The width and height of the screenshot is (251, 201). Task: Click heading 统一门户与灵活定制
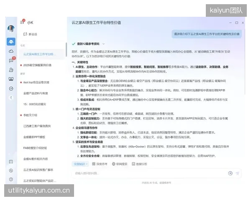pyautogui.click(x=88, y=109)
